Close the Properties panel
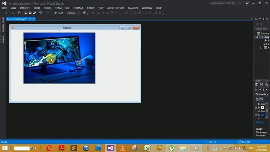The image size is (270, 152). (x=267, y=90)
